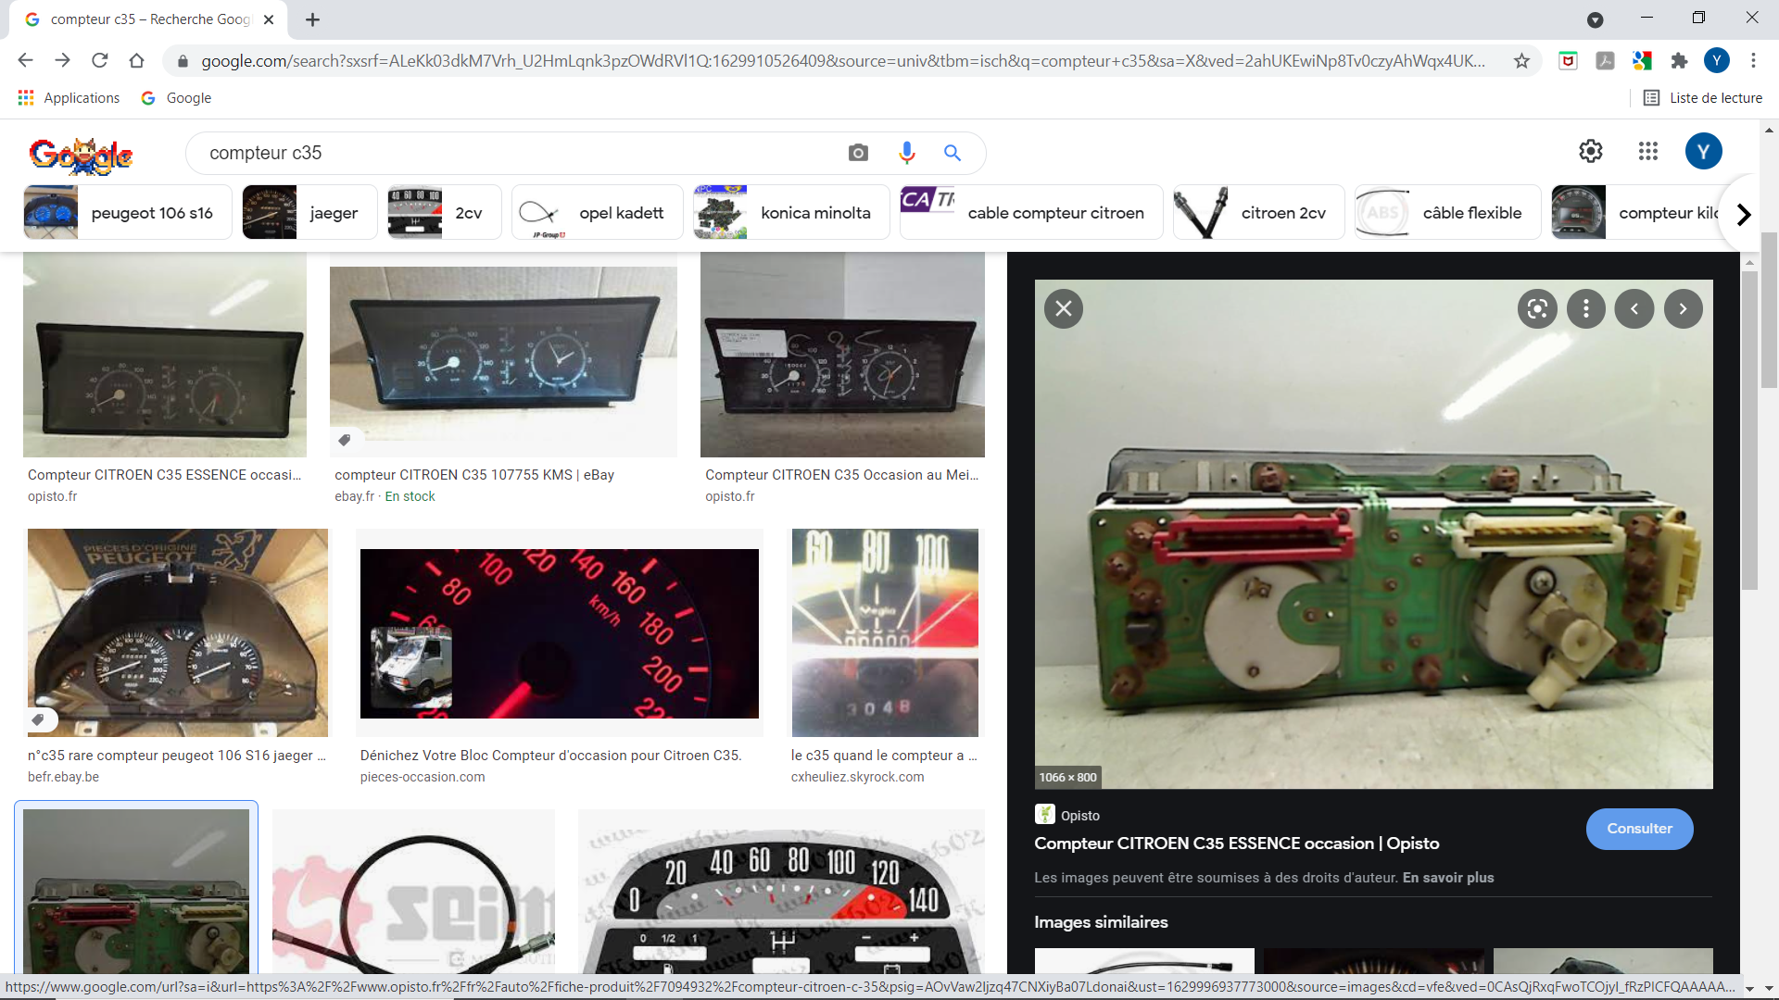Screen dimensions: 1779x1000
Task: Go to previous image in preview
Action: [1634, 308]
